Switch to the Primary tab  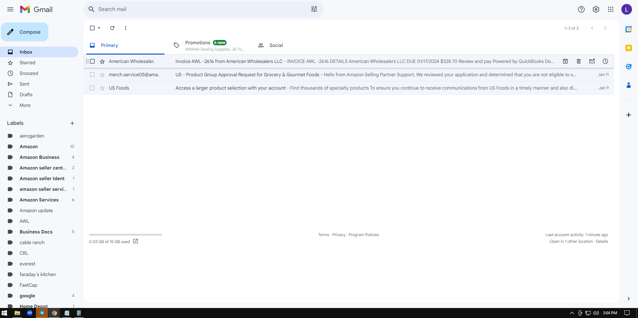point(125,45)
